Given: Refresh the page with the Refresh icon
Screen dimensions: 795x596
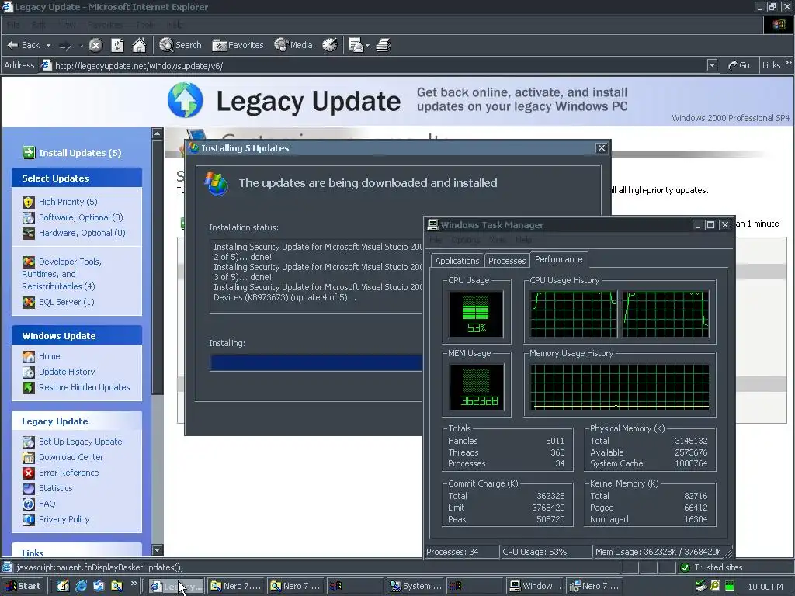Looking at the screenshot, I should click(x=117, y=45).
